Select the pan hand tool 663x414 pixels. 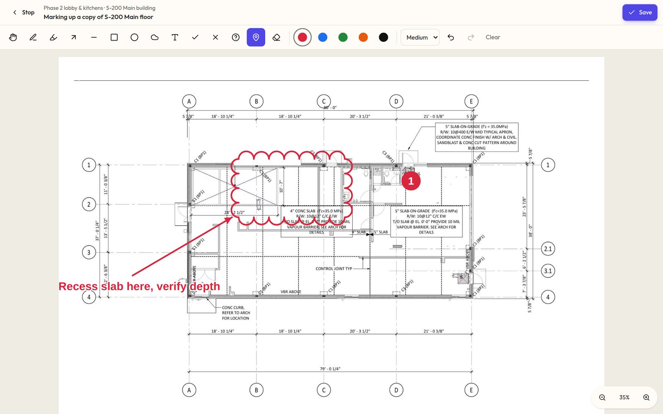click(x=13, y=37)
